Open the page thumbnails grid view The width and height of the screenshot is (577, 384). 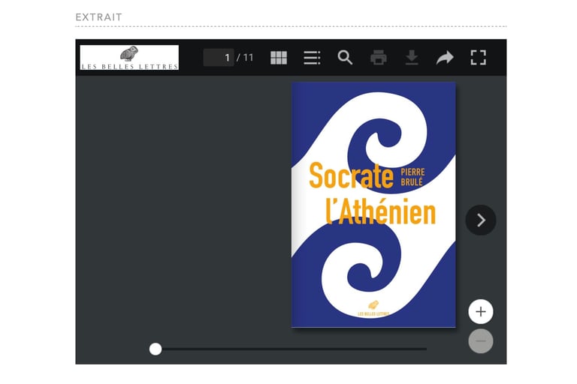tap(279, 58)
